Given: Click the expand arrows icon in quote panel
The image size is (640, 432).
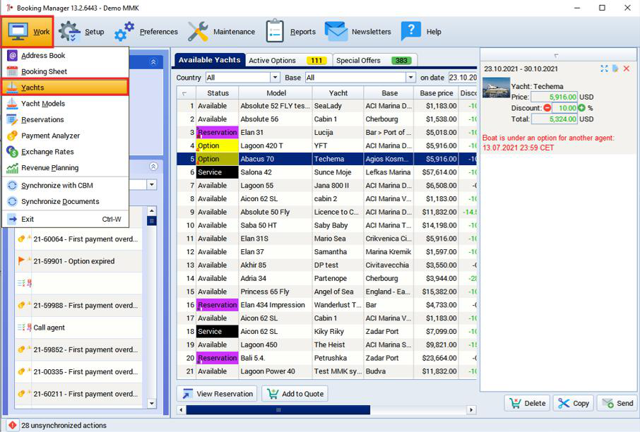Looking at the screenshot, I should click(604, 68).
